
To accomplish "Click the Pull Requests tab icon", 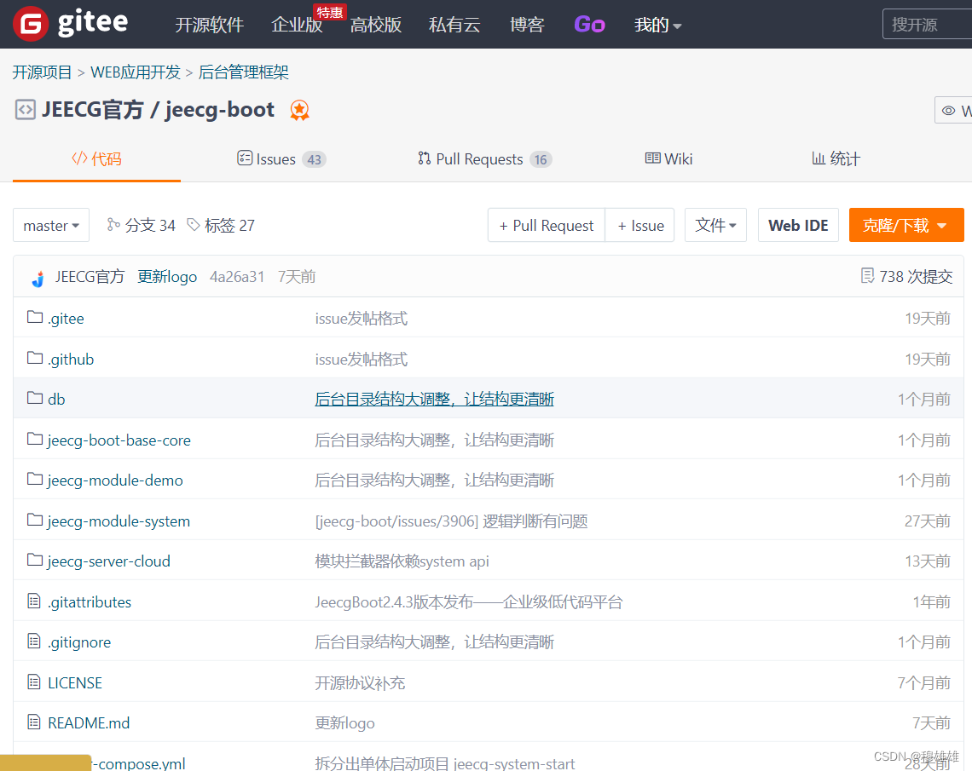I will click(424, 158).
